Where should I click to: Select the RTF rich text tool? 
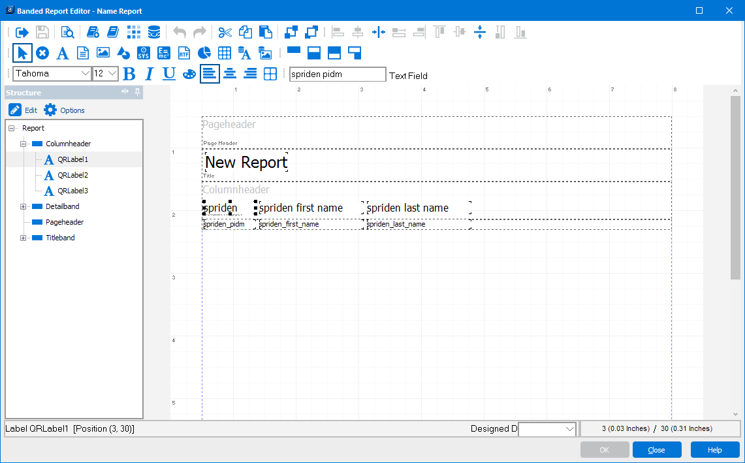click(x=184, y=53)
